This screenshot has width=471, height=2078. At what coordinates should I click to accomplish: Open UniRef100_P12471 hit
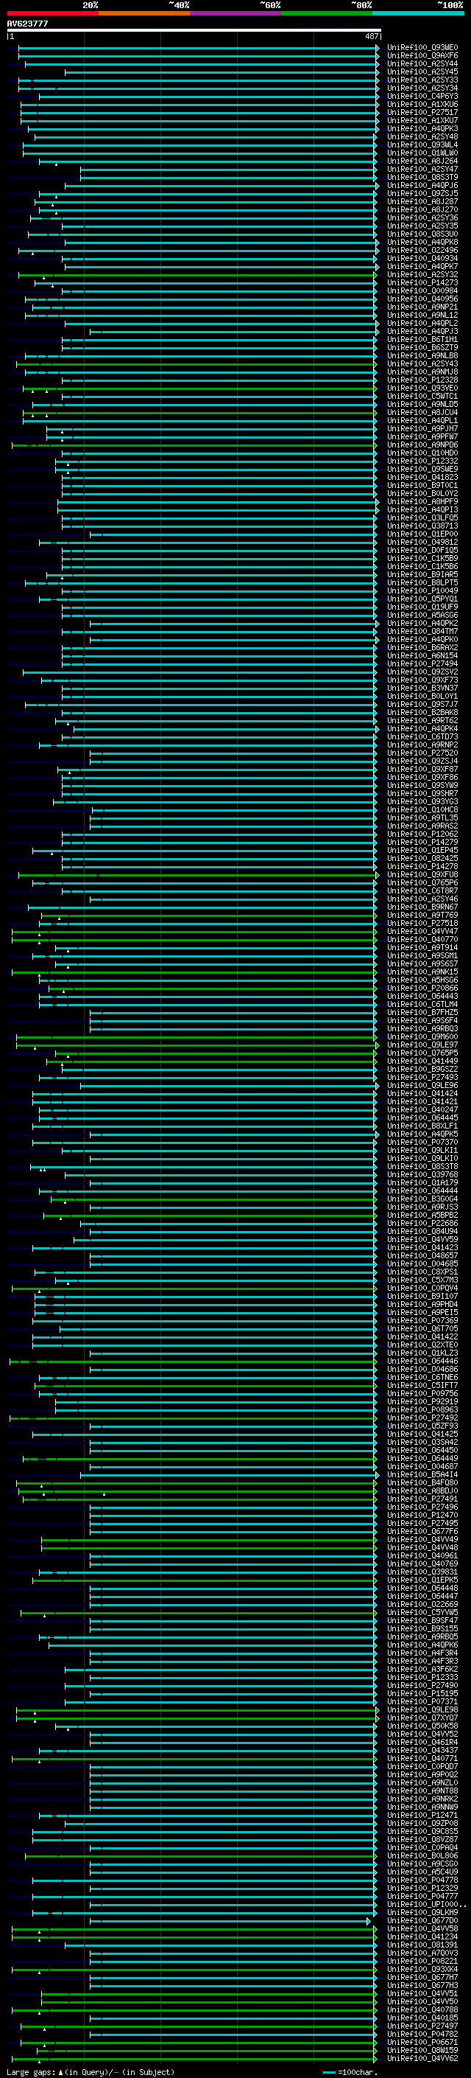pyautogui.click(x=422, y=1816)
